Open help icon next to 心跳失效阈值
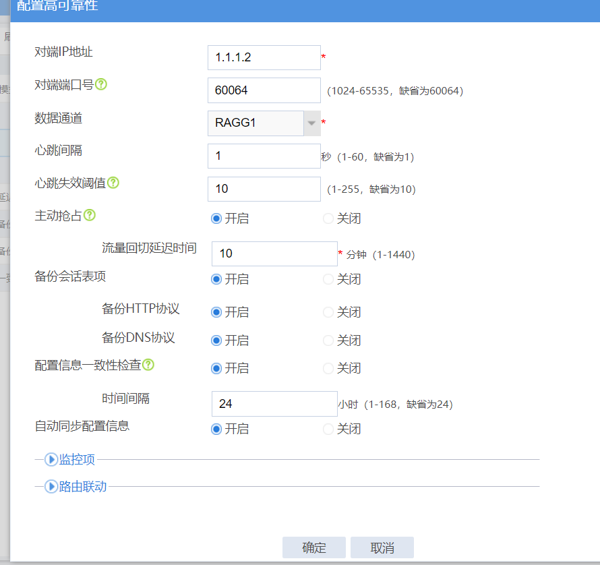Screen dimensions: 600x565 113,183
